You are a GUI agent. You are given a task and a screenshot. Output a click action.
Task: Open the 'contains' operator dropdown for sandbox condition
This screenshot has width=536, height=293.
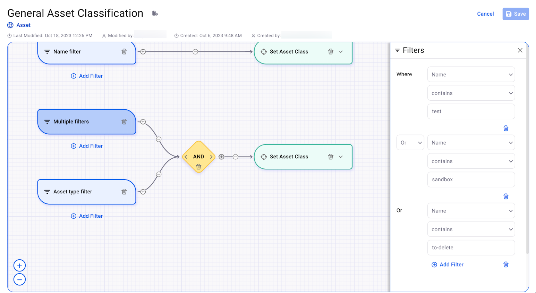click(471, 161)
